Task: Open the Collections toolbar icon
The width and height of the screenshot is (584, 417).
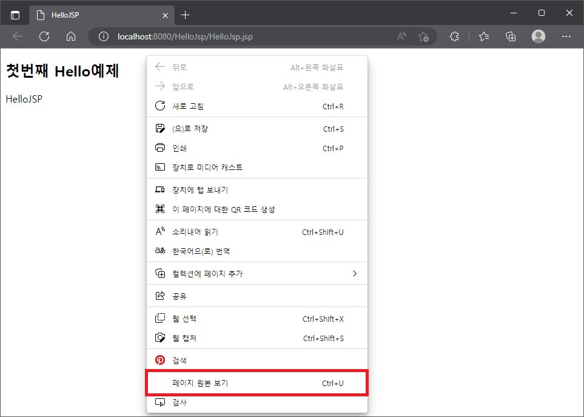Action: point(511,36)
